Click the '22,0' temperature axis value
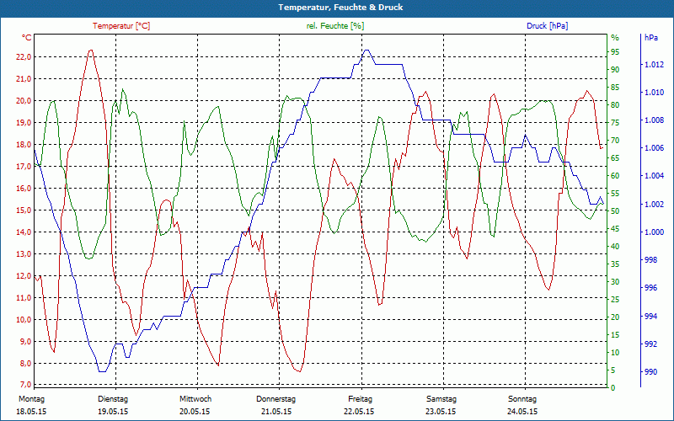This screenshot has height=421, width=674. pos(24,57)
